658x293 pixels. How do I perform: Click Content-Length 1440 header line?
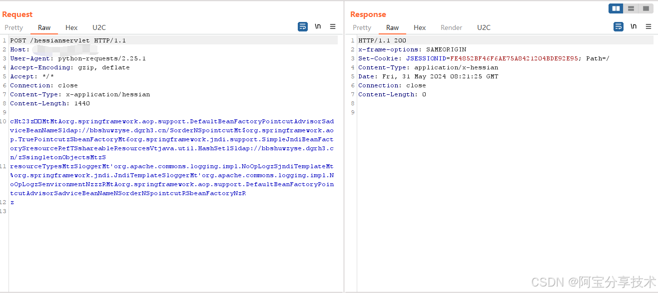pos(50,103)
